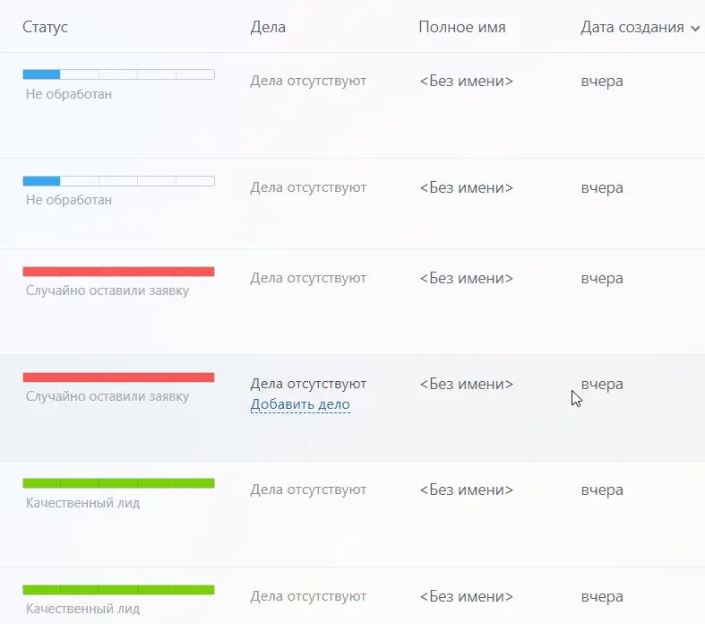Click Дела отсутствуют text in highlighted row
The width and height of the screenshot is (705, 624).
click(308, 384)
